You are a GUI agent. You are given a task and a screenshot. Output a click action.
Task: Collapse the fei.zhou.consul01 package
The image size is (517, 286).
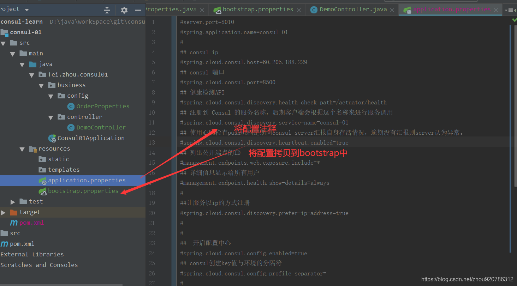[x=32, y=75]
